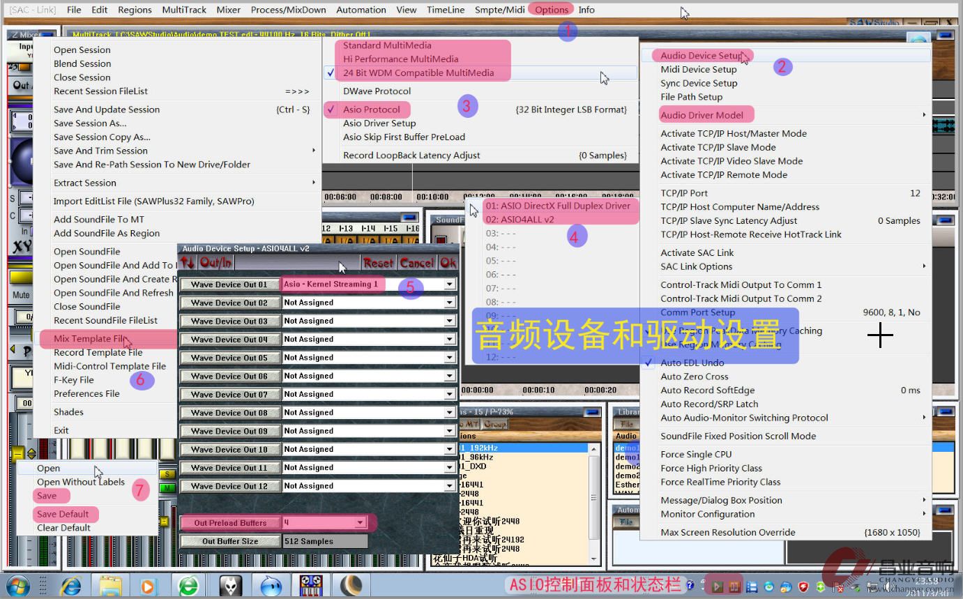Click the yellow S solo button in mixer
The height and width of the screenshot is (599, 963).
pyautogui.click(x=167, y=475)
